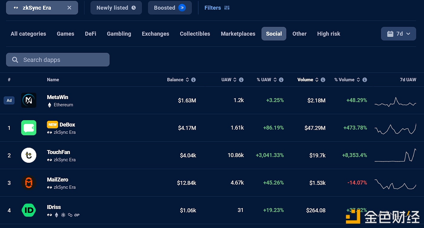Switch to the DeFi category

[x=90, y=34]
